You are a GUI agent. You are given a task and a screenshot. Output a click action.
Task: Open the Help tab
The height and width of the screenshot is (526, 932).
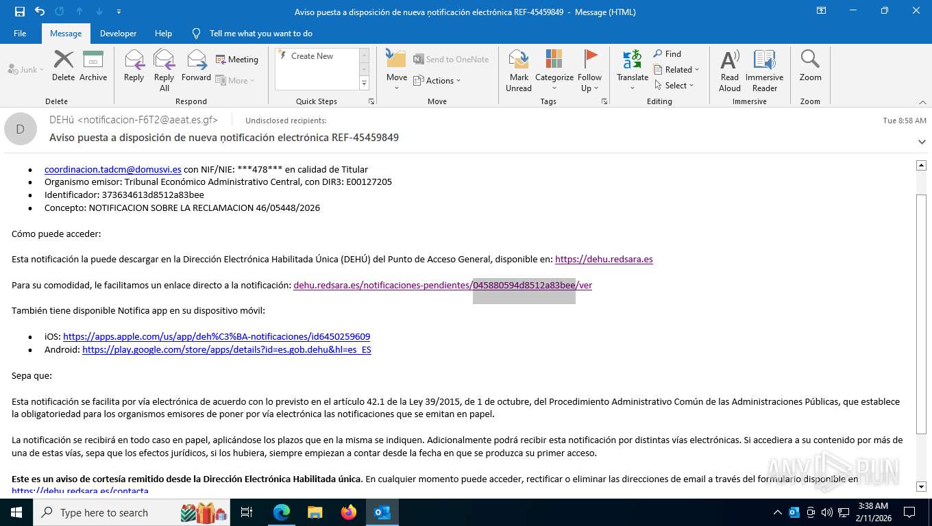163,33
